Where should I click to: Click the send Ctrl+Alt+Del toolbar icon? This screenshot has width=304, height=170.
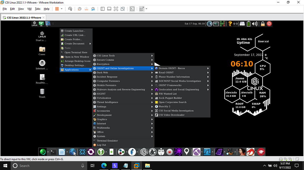[x=70, y=9]
